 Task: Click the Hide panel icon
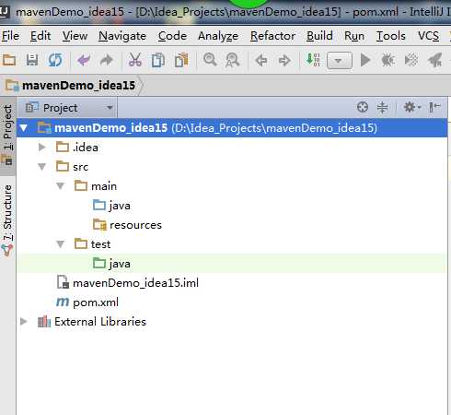tap(434, 107)
